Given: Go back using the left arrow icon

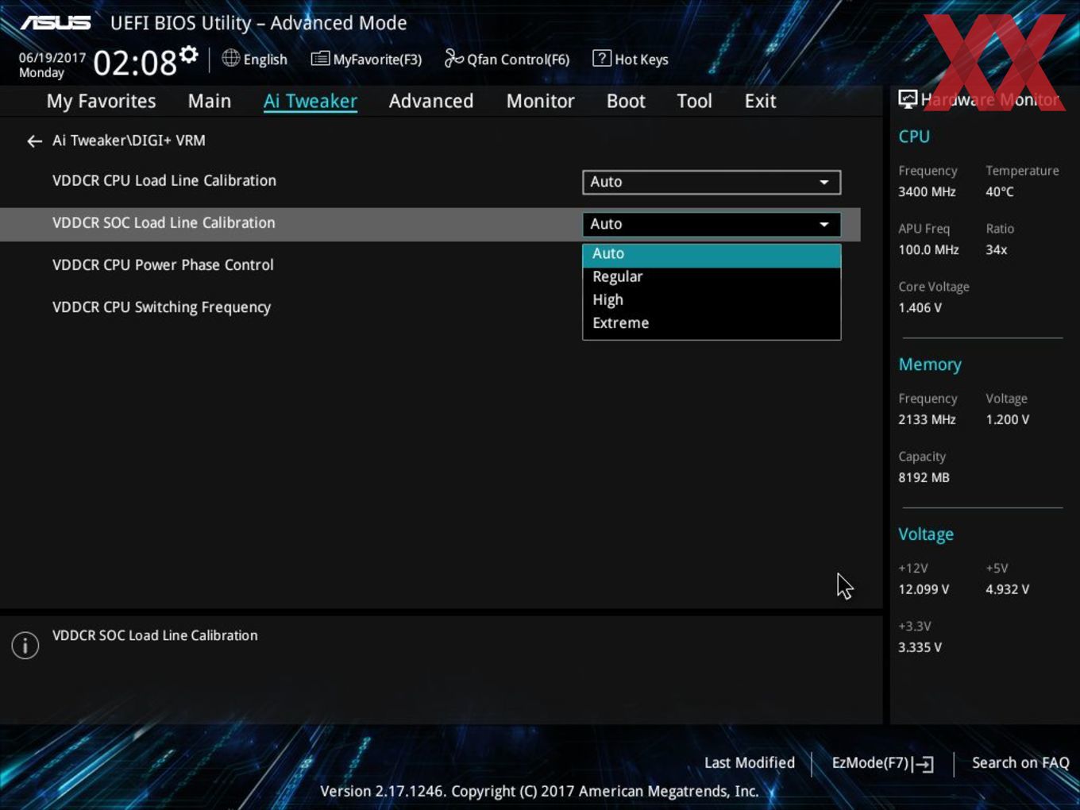Looking at the screenshot, I should 34,141.
